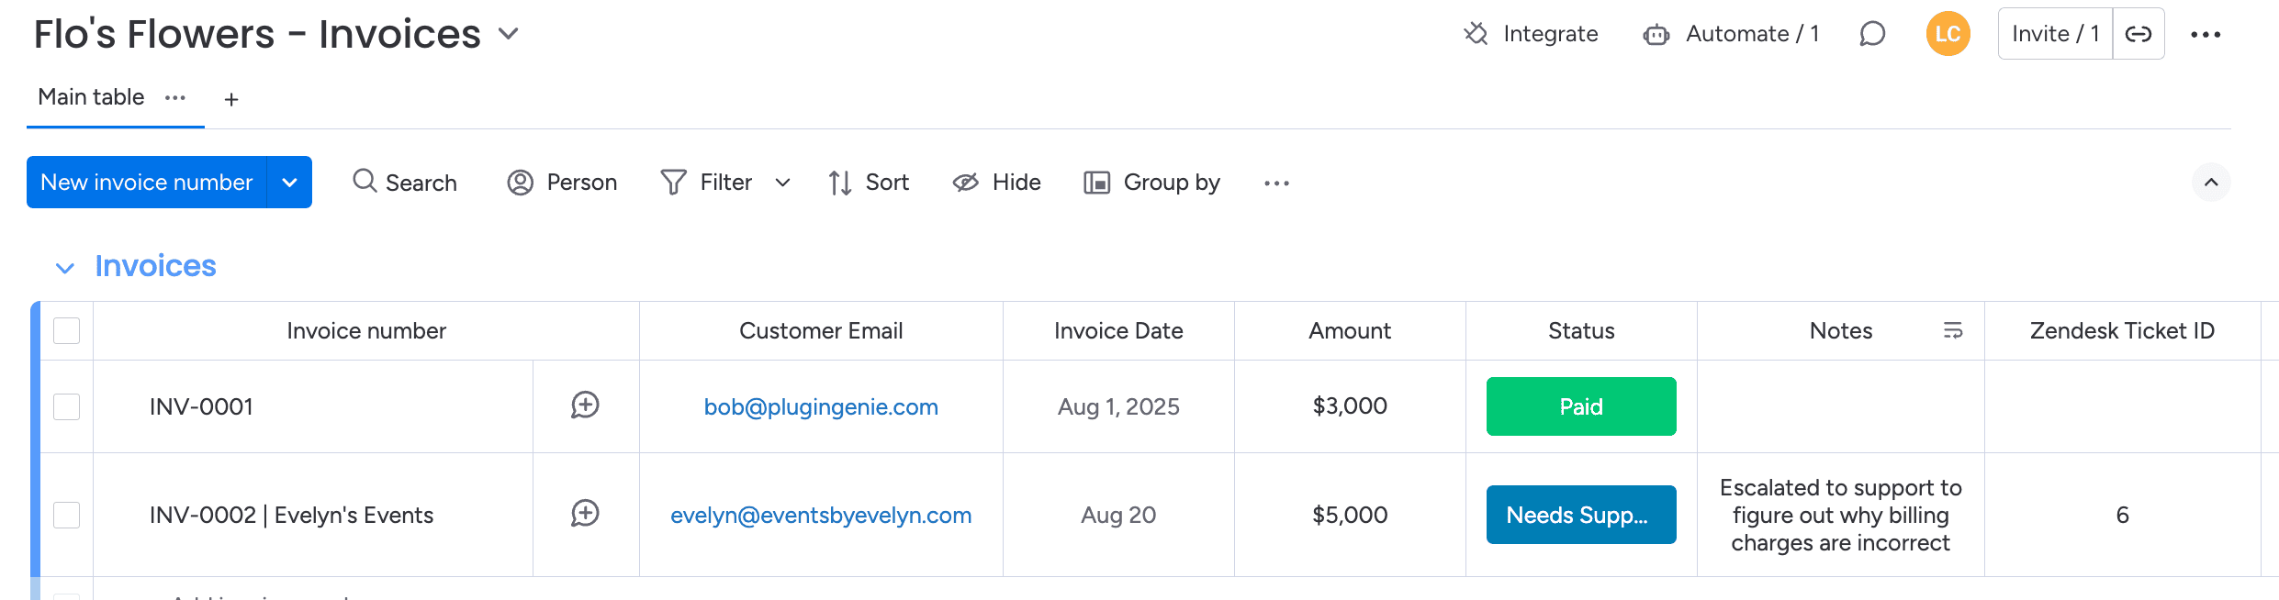Open conversation for INV-0002 Evelyn's Events row
Image resolution: width=2279 pixels, height=600 pixels.
pos(585,514)
